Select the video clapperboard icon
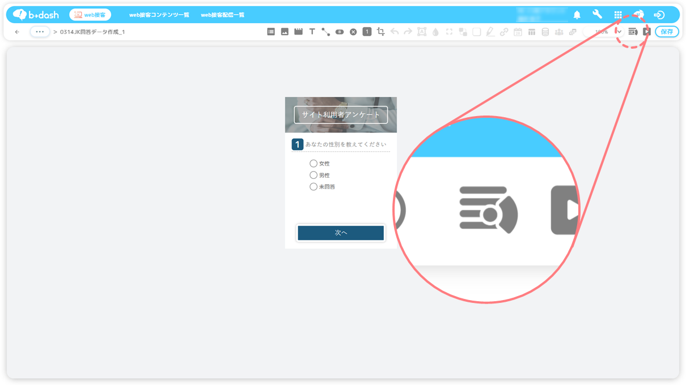Image resolution: width=686 pixels, height=385 pixels. pos(298,32)
